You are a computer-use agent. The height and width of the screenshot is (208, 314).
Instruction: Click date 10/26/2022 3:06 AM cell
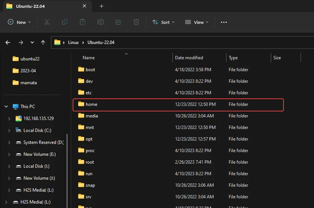coord(194,185)
